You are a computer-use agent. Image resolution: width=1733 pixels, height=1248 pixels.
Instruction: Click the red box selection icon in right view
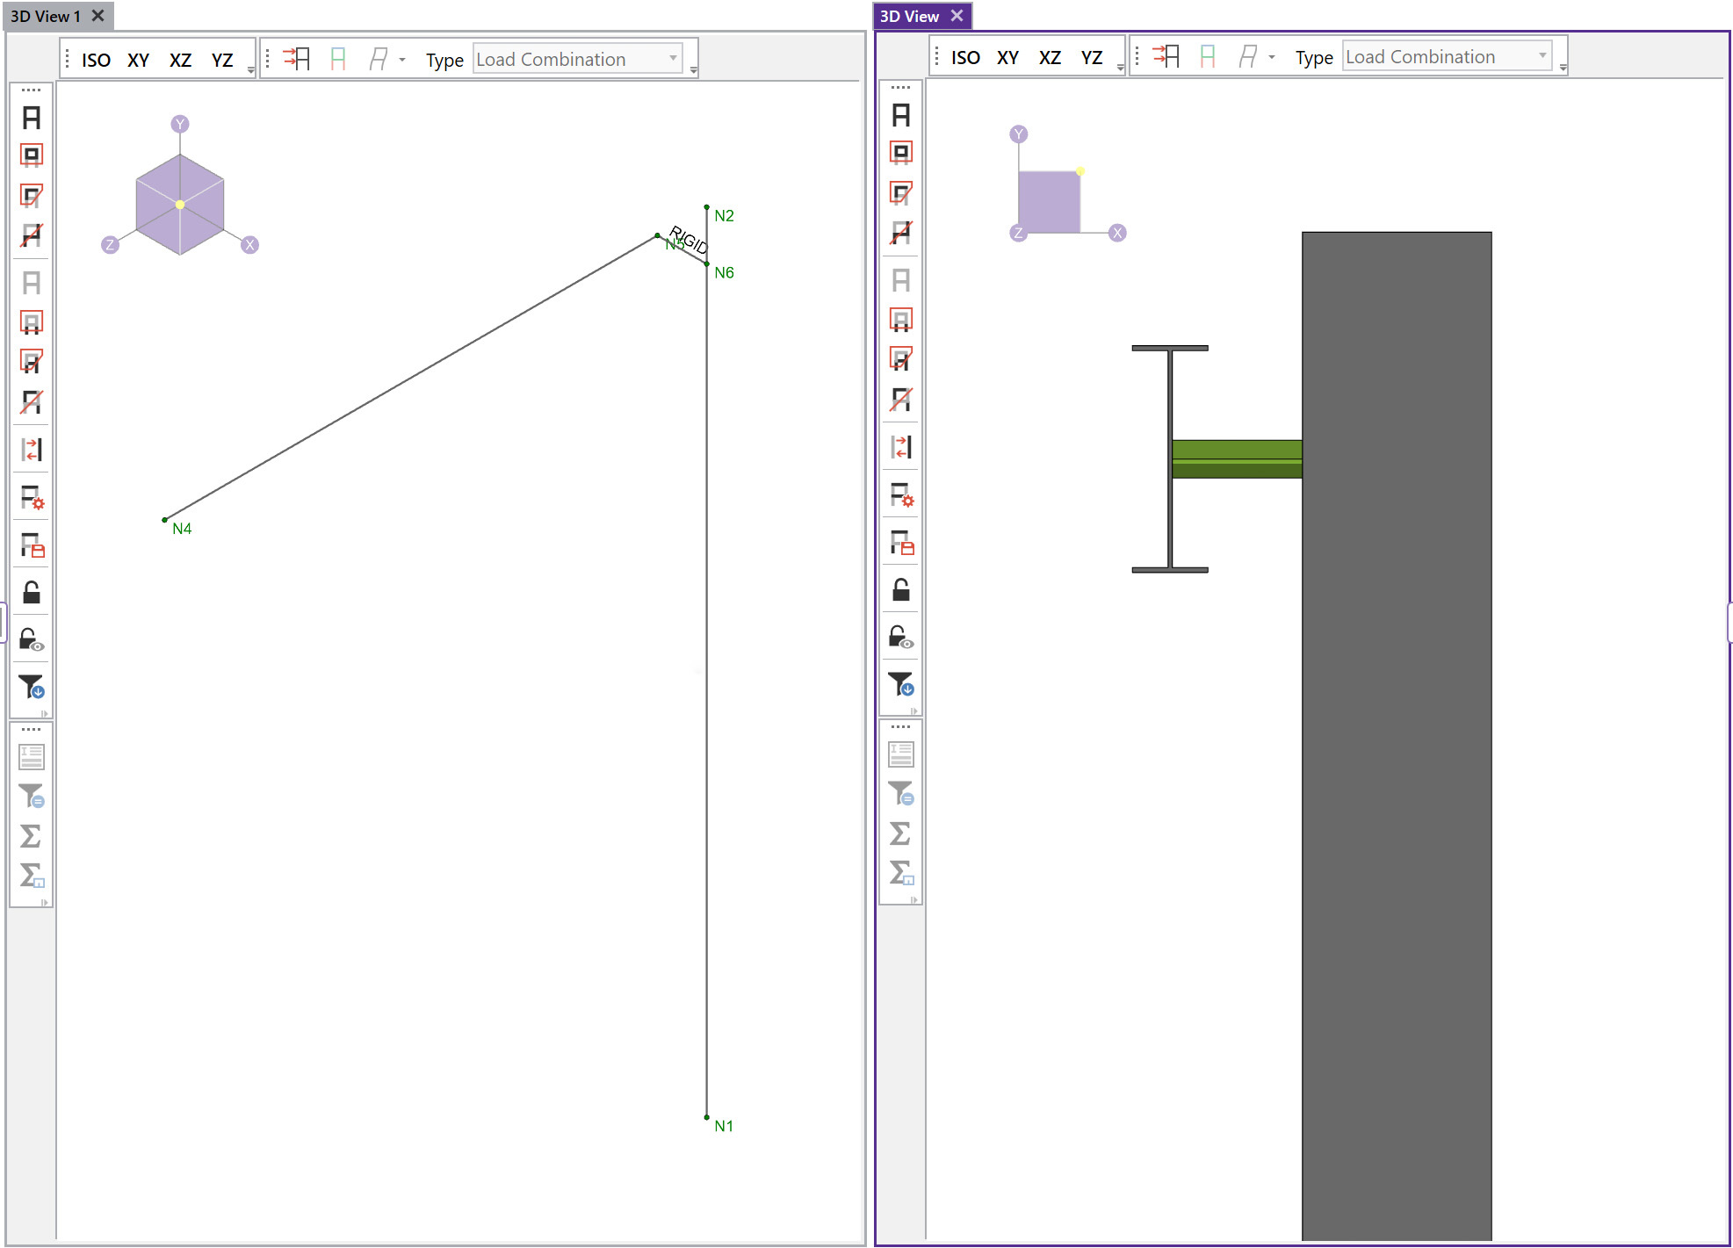(901, 152)
